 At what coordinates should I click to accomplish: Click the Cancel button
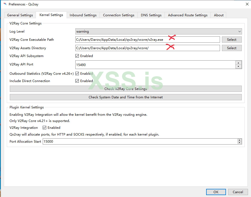pyautogui.click(x=238, y=192)
